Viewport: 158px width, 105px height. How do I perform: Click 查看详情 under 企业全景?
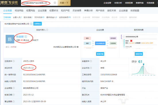click(x=100, y=54)
